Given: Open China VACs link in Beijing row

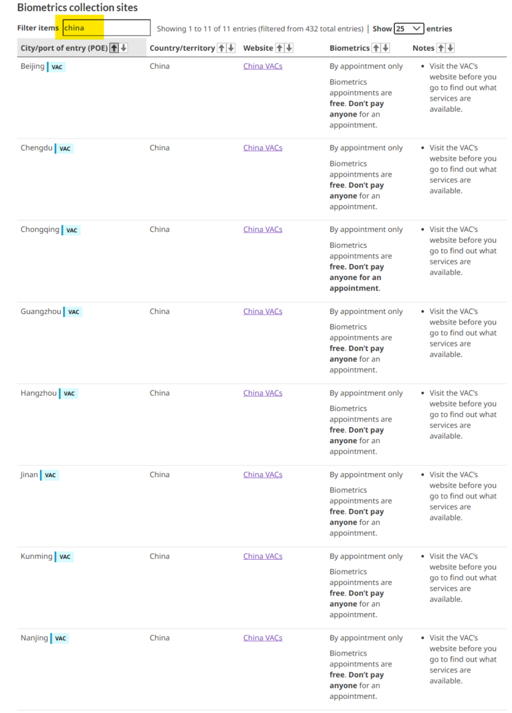Looking at the screenshot, I should tap(263, 66).
